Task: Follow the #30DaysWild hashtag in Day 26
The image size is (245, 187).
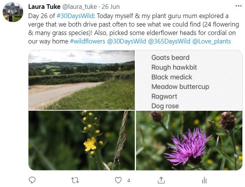Action: coord(74,16)
